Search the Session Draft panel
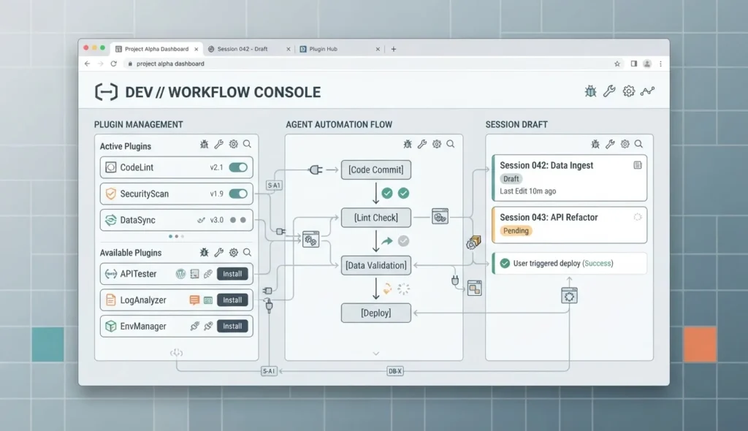748x431 pixels. (638, 144)
